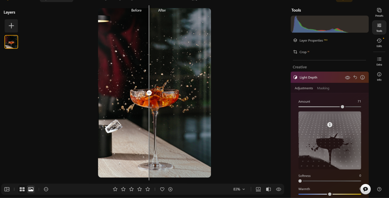Click the Amount value 71
The width and height of the screenshot is (389, 198).
359,101
